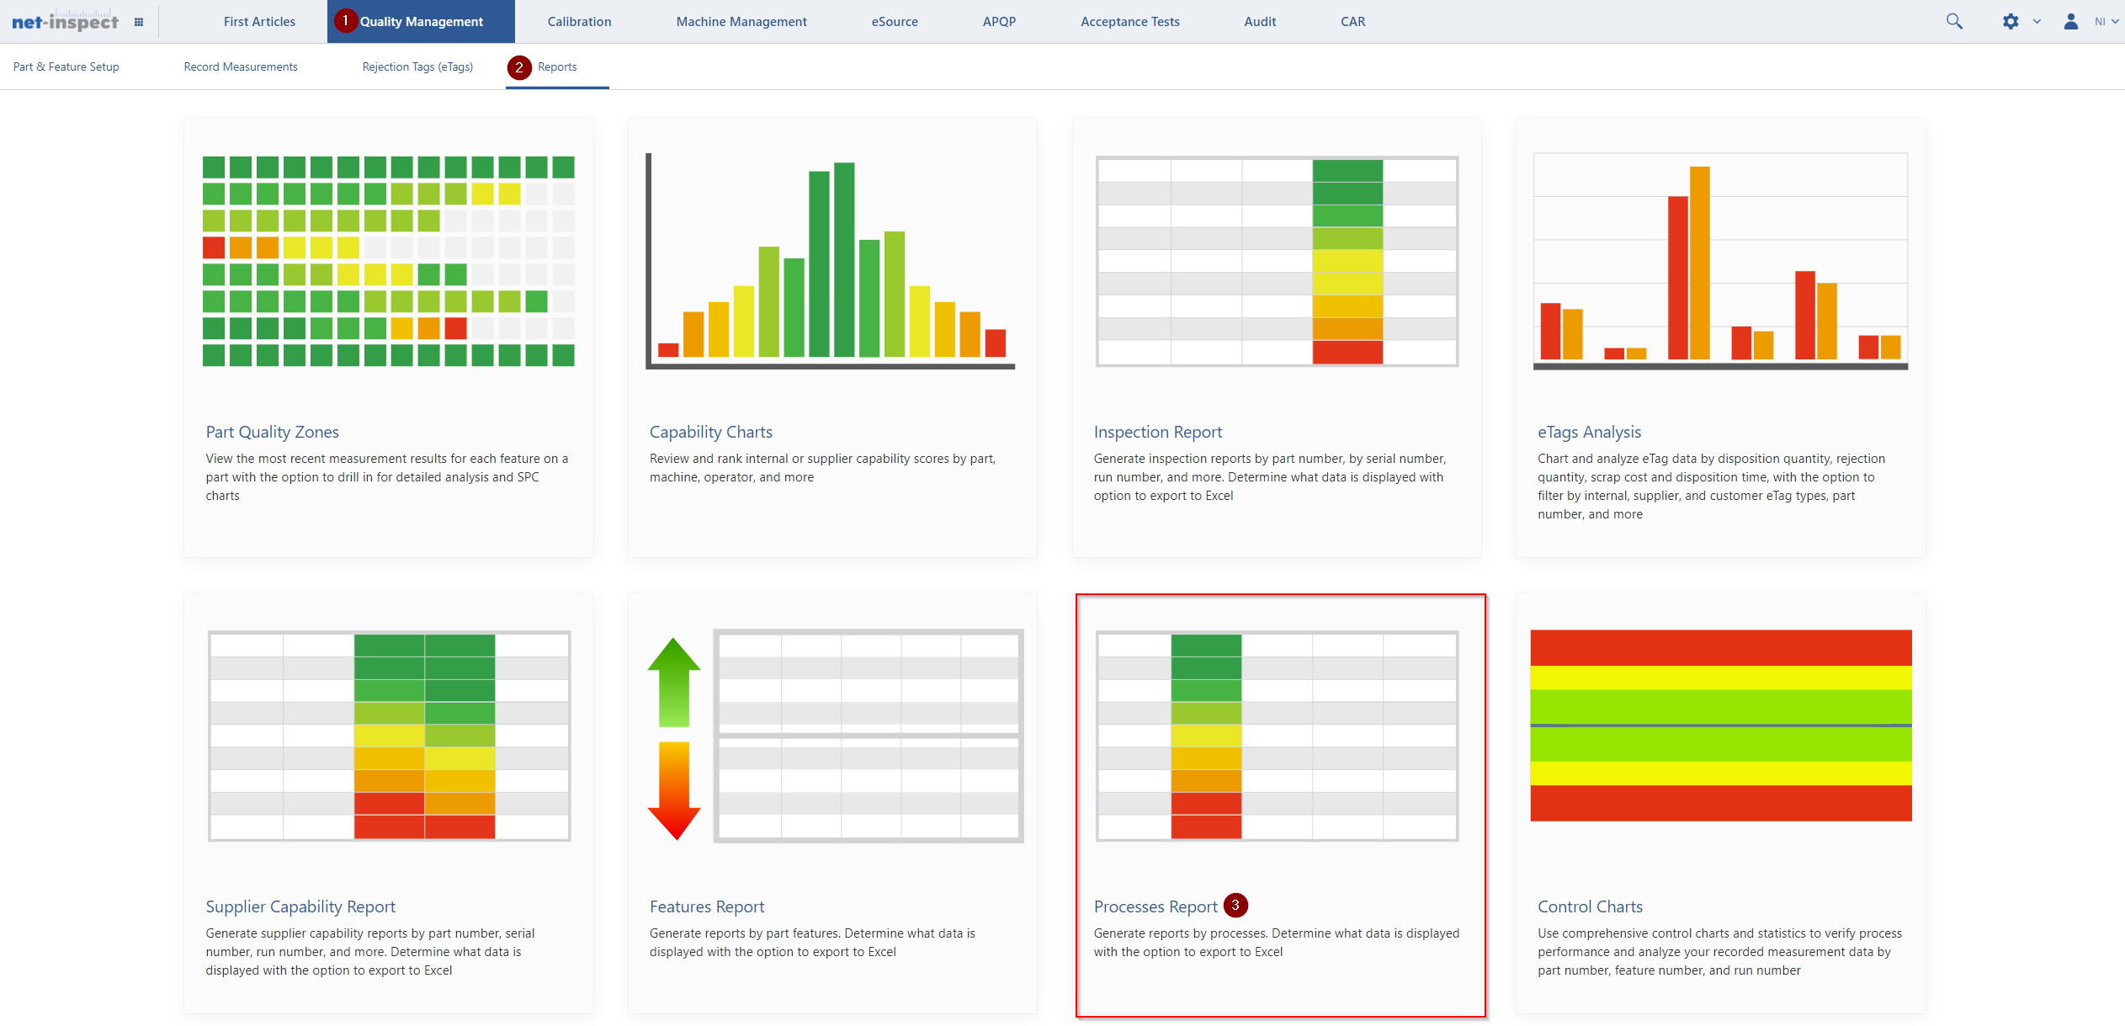Open Inspection Report link
This screenshot has height=1026, width=2125.
click(x=1157, y=432)
